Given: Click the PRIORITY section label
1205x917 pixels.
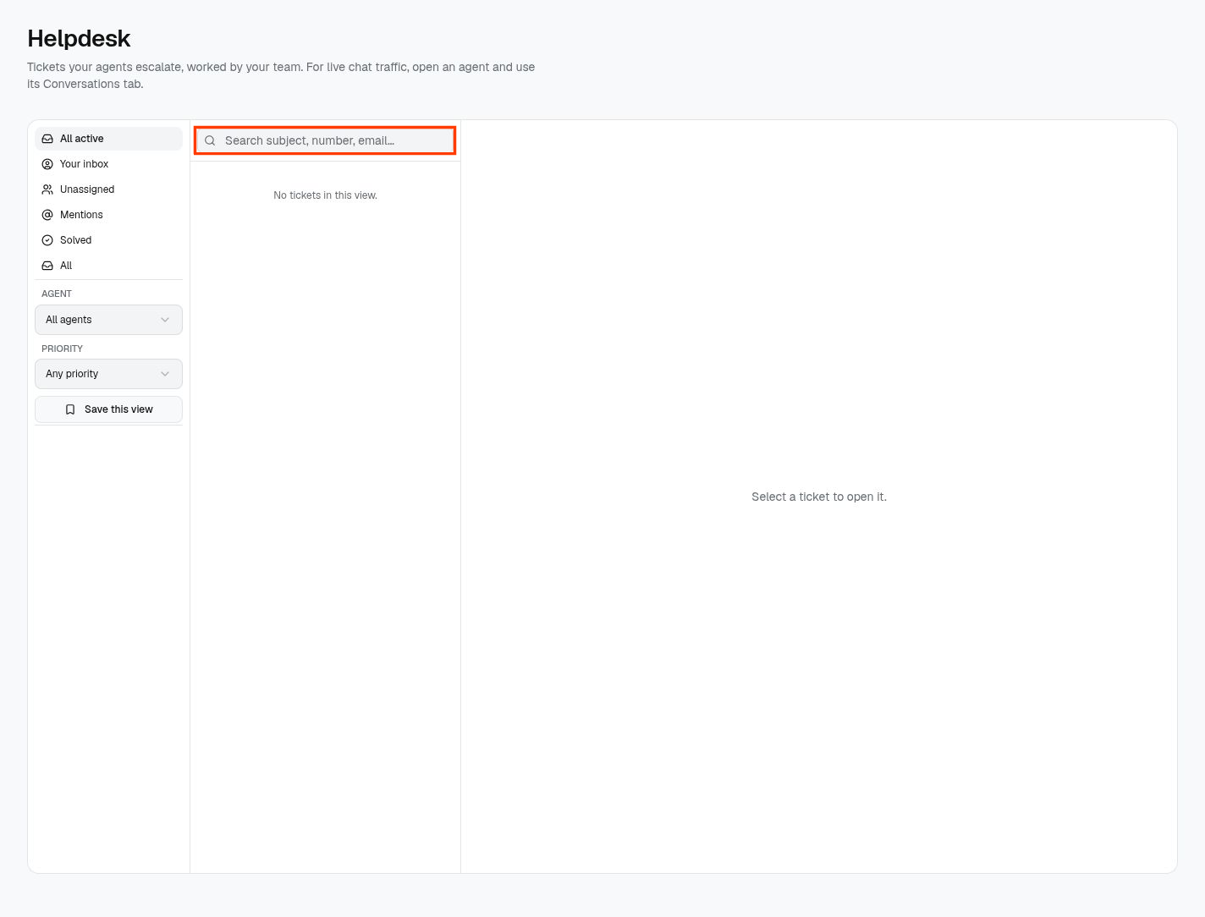Looking at the screenshot, I should [x=63, y=349].
